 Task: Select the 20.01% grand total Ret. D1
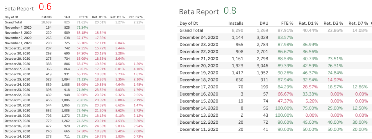(101, 22)
